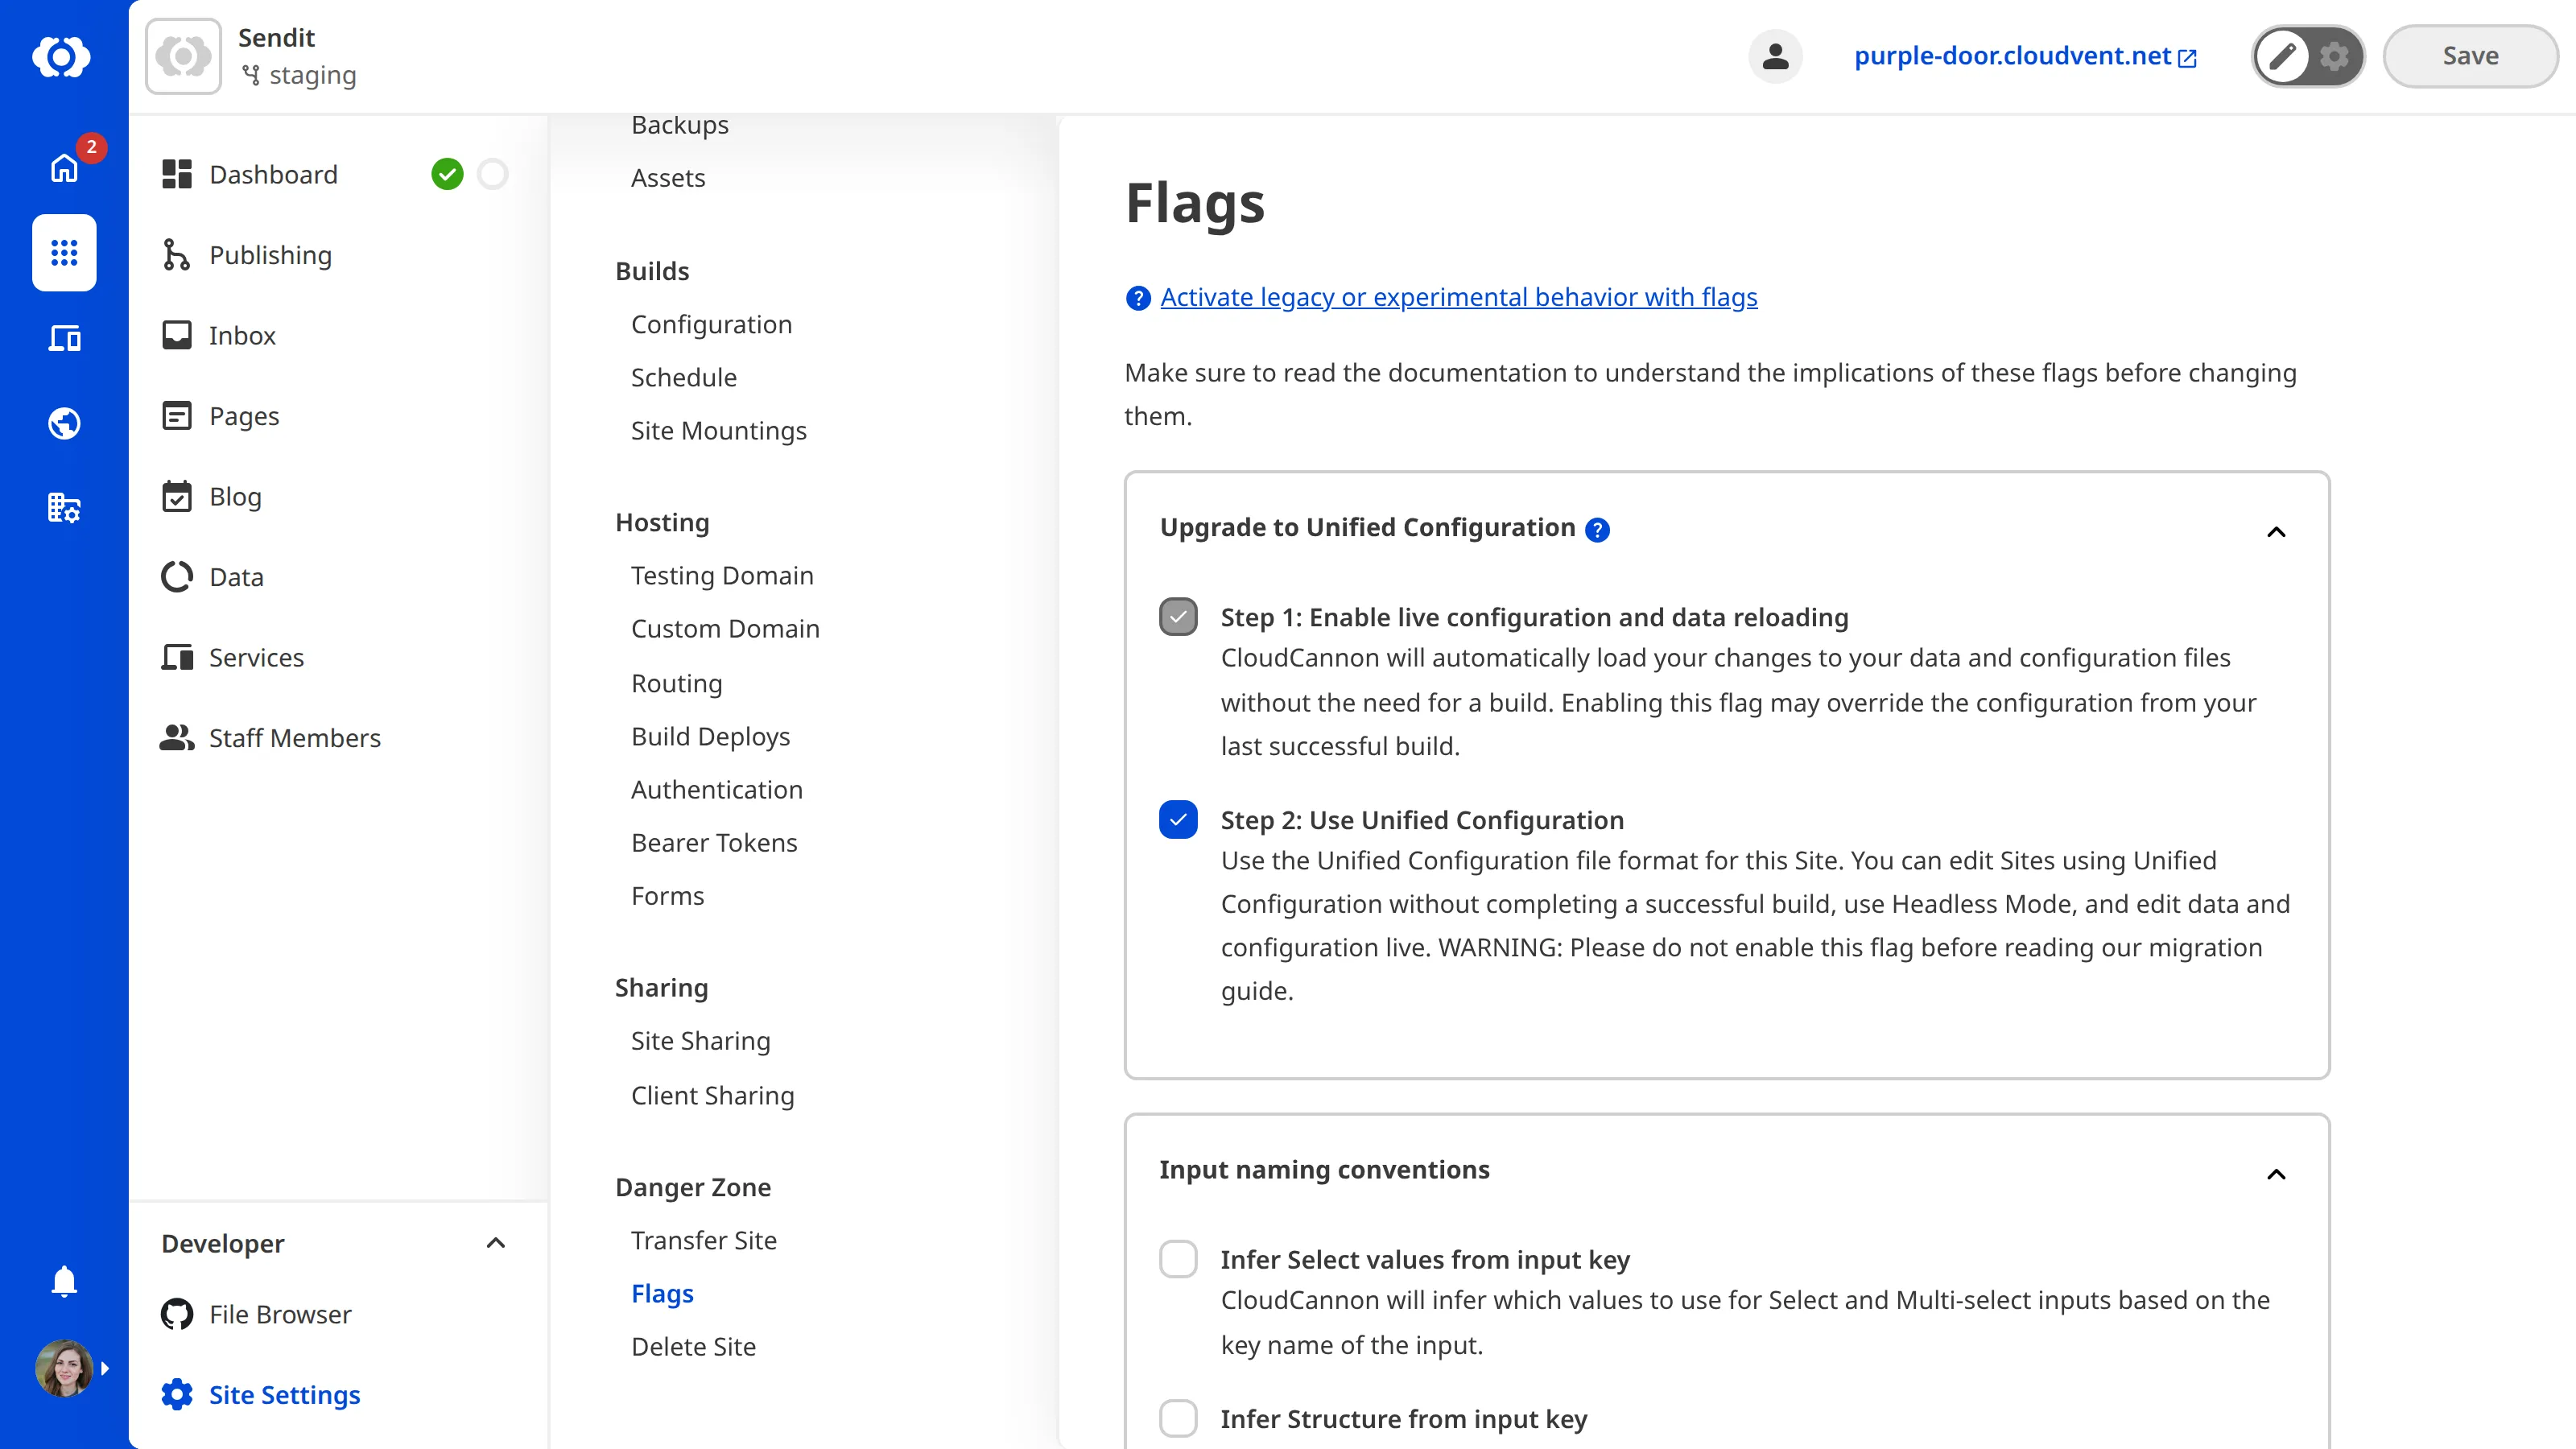Open the Flags menu entry under Danger Zone
This screenshot has height=1449, width=2576.
662,1293
